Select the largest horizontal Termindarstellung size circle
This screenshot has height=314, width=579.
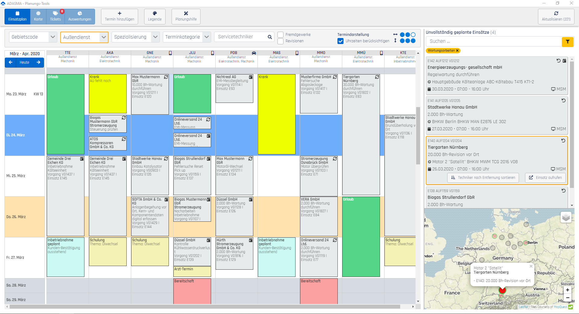[413, 35]
